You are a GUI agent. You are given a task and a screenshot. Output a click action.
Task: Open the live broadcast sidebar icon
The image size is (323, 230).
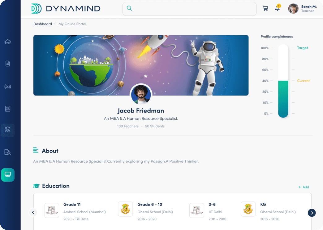8,86
